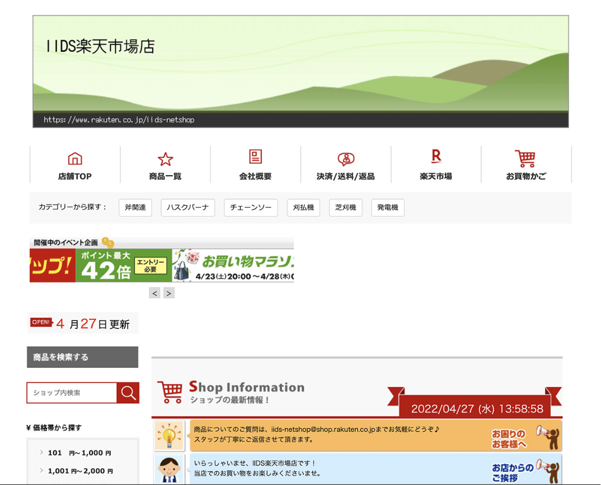The height and width of the screenshot is (485, 601).
Task: Select 芝刈機 category
Action: pos(346,207)
